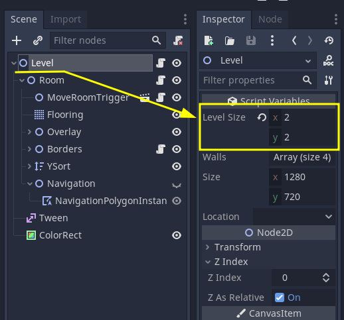Hide the YSort node
Image resolution: width=344 pixels, height=320 pixels.
click(177, 166)
